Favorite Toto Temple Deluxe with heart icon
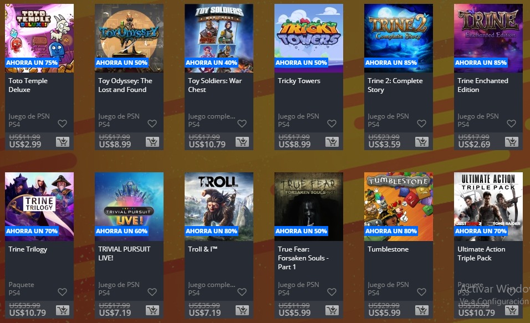 (62, 124)
